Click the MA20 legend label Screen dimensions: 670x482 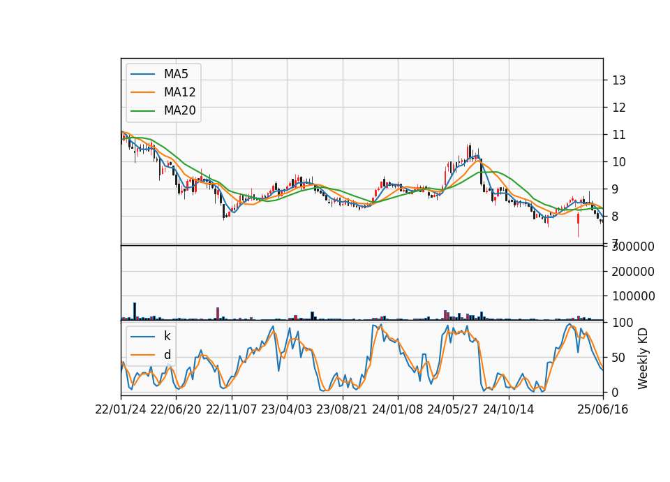click(x=179, y=110)
